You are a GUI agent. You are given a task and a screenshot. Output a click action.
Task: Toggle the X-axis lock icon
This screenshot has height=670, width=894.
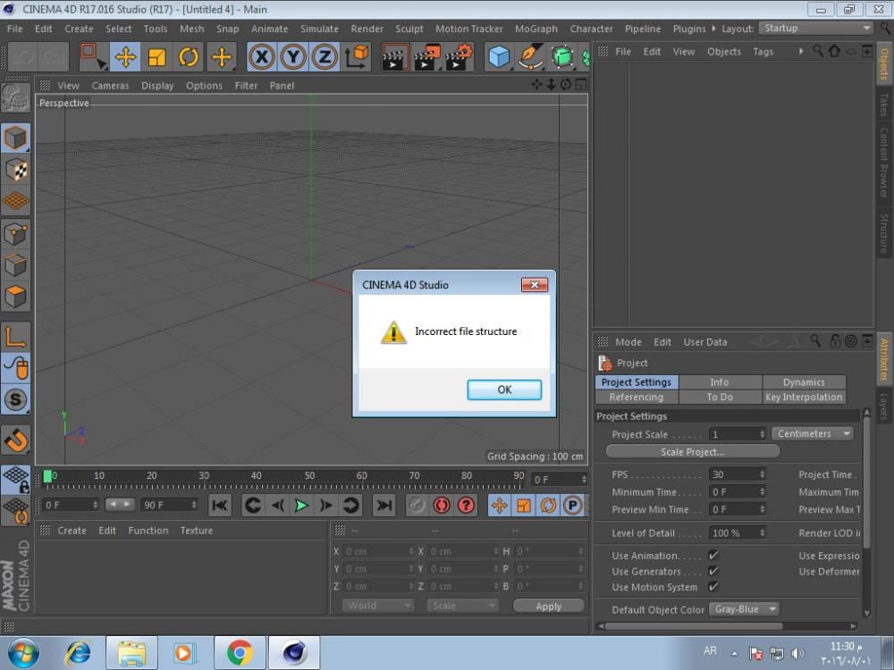point(261,57)
